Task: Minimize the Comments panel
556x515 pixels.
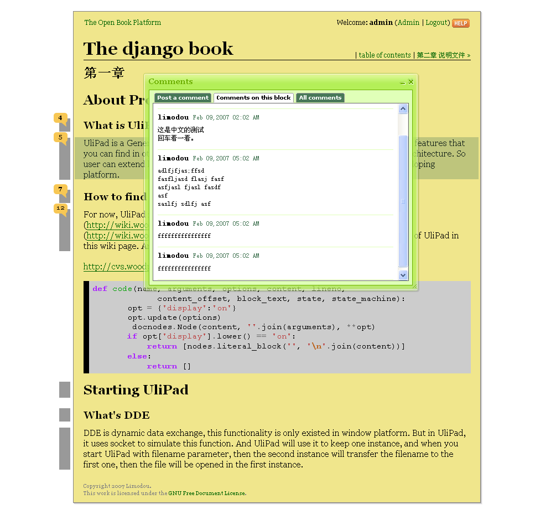Action: (403, 82)
